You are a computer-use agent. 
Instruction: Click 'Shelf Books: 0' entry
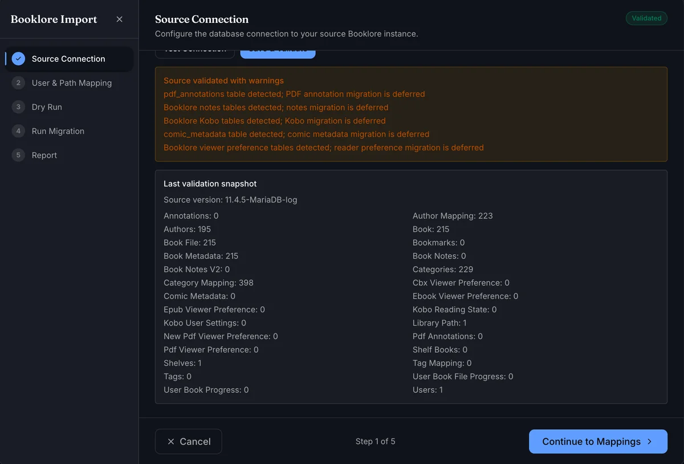click(x=440, y=350)
